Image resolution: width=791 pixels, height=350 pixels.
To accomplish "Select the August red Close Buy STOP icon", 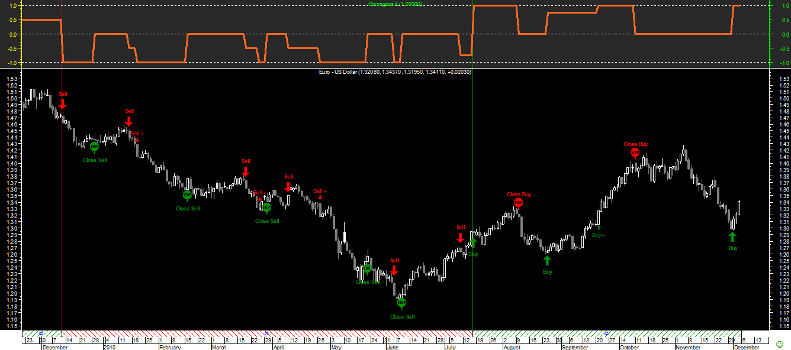I will (519, 203).
